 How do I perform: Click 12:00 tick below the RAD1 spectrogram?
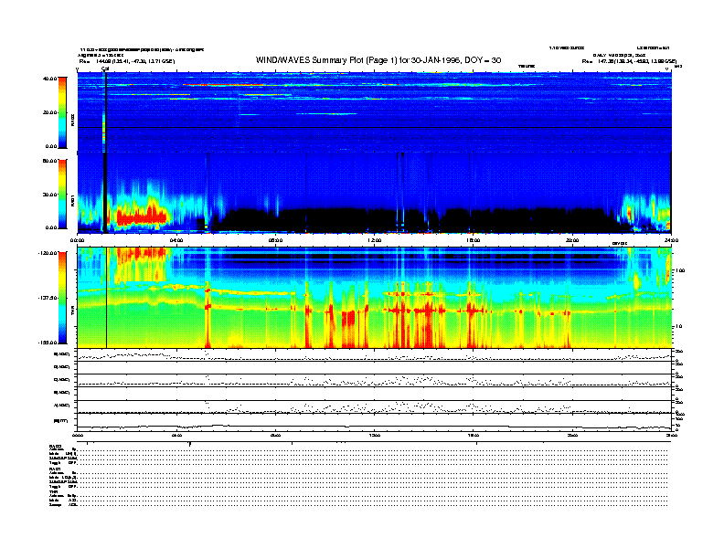tap(374, 240)
